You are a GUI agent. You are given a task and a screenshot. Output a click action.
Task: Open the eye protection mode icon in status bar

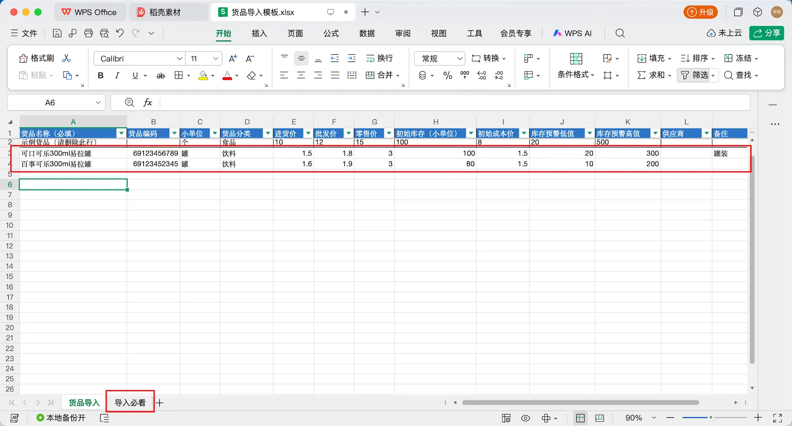click(x=525, y=418)
